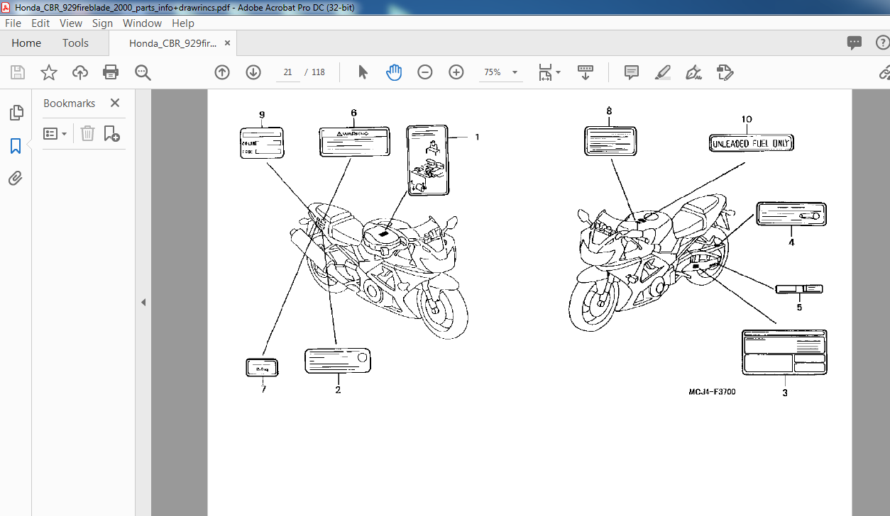
Task: Open the View menu
Action: (71, 23)
